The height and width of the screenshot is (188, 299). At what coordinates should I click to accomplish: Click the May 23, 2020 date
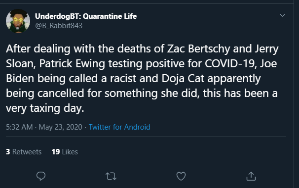61,127
